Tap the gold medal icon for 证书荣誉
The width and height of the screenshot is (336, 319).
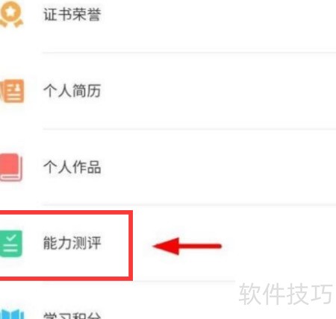click(x=11, y=13)
